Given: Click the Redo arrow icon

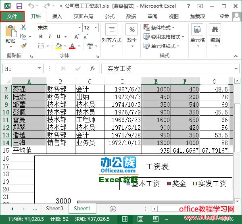Looking at the screenshot, I should [x=47, y=6].
